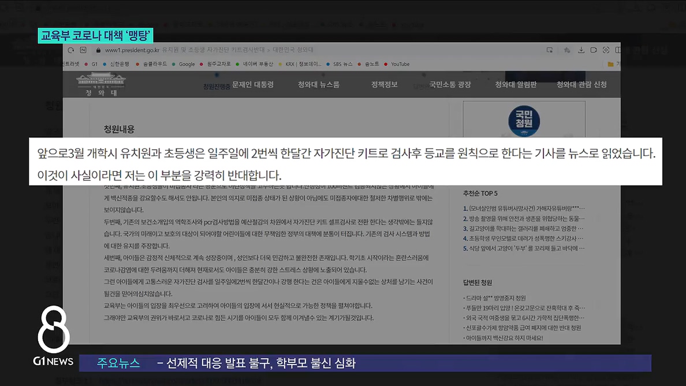Open the 정책정보 menu
The height and width of the screenshot is (386, 686).
[384, 84]
